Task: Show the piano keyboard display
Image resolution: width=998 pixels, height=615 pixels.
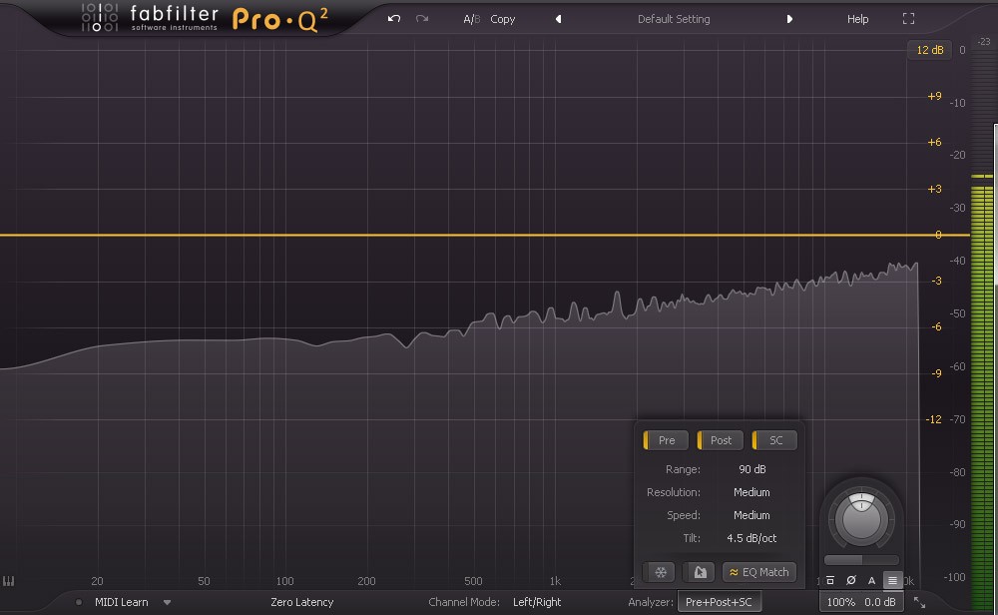Action: [8, 581]
